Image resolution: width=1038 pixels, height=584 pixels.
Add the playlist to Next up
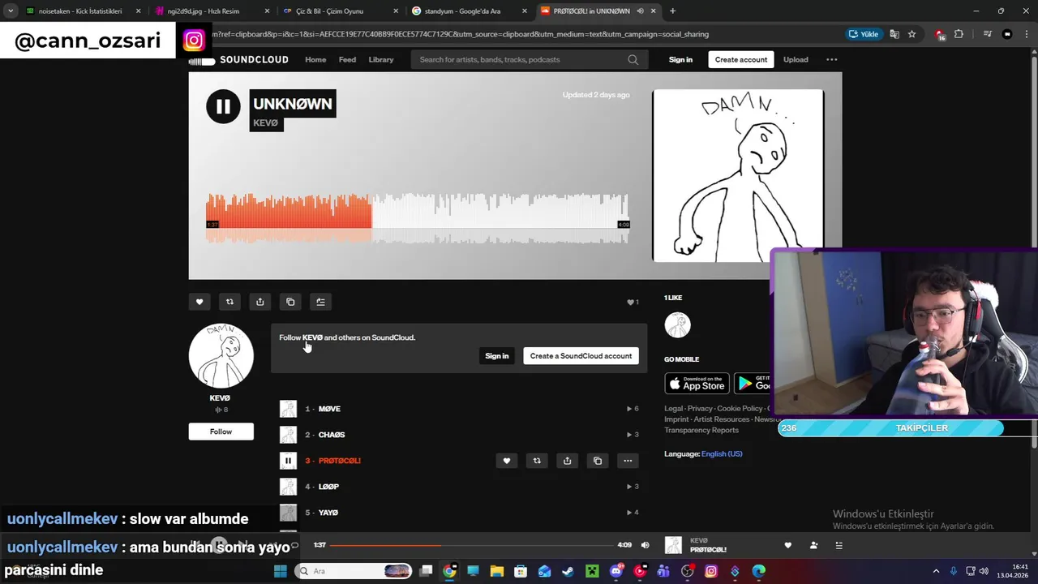321,302
